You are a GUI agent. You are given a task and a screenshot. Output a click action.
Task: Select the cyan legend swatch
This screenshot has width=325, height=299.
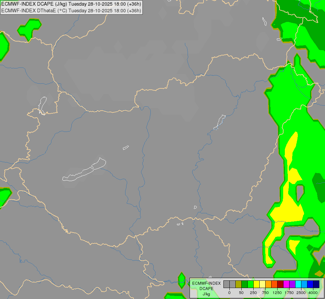point(298,284)
